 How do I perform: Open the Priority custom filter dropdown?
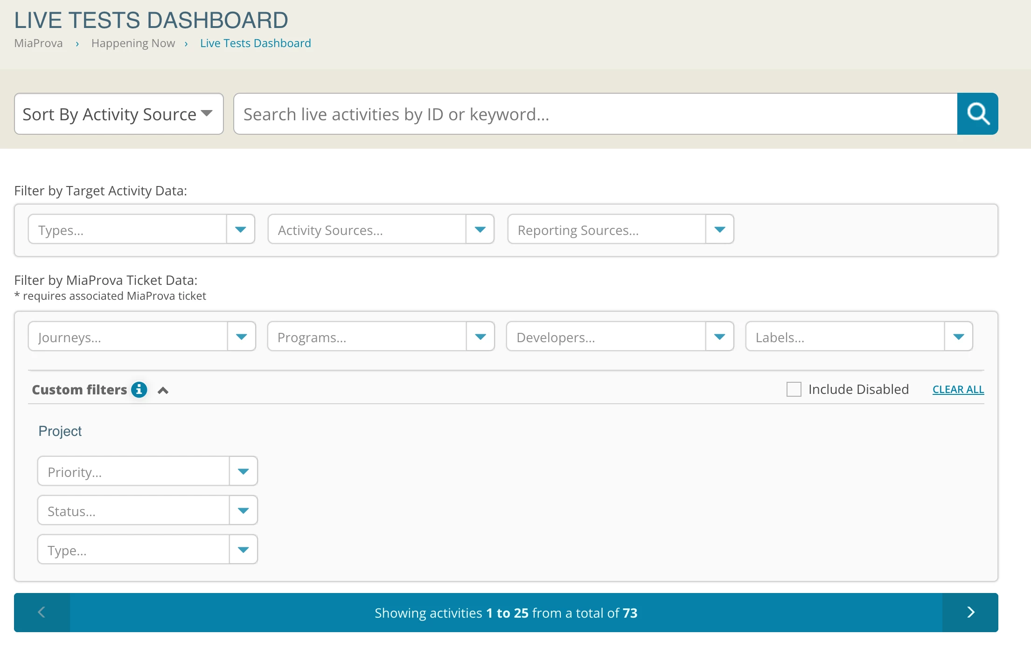coord(243,471)
